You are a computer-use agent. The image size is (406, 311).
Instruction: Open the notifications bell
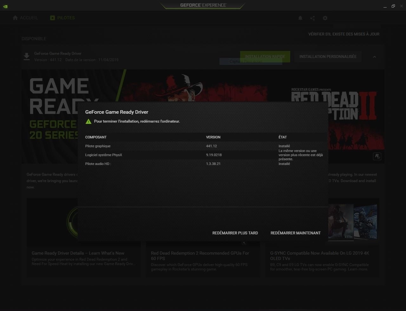(300, 18)
